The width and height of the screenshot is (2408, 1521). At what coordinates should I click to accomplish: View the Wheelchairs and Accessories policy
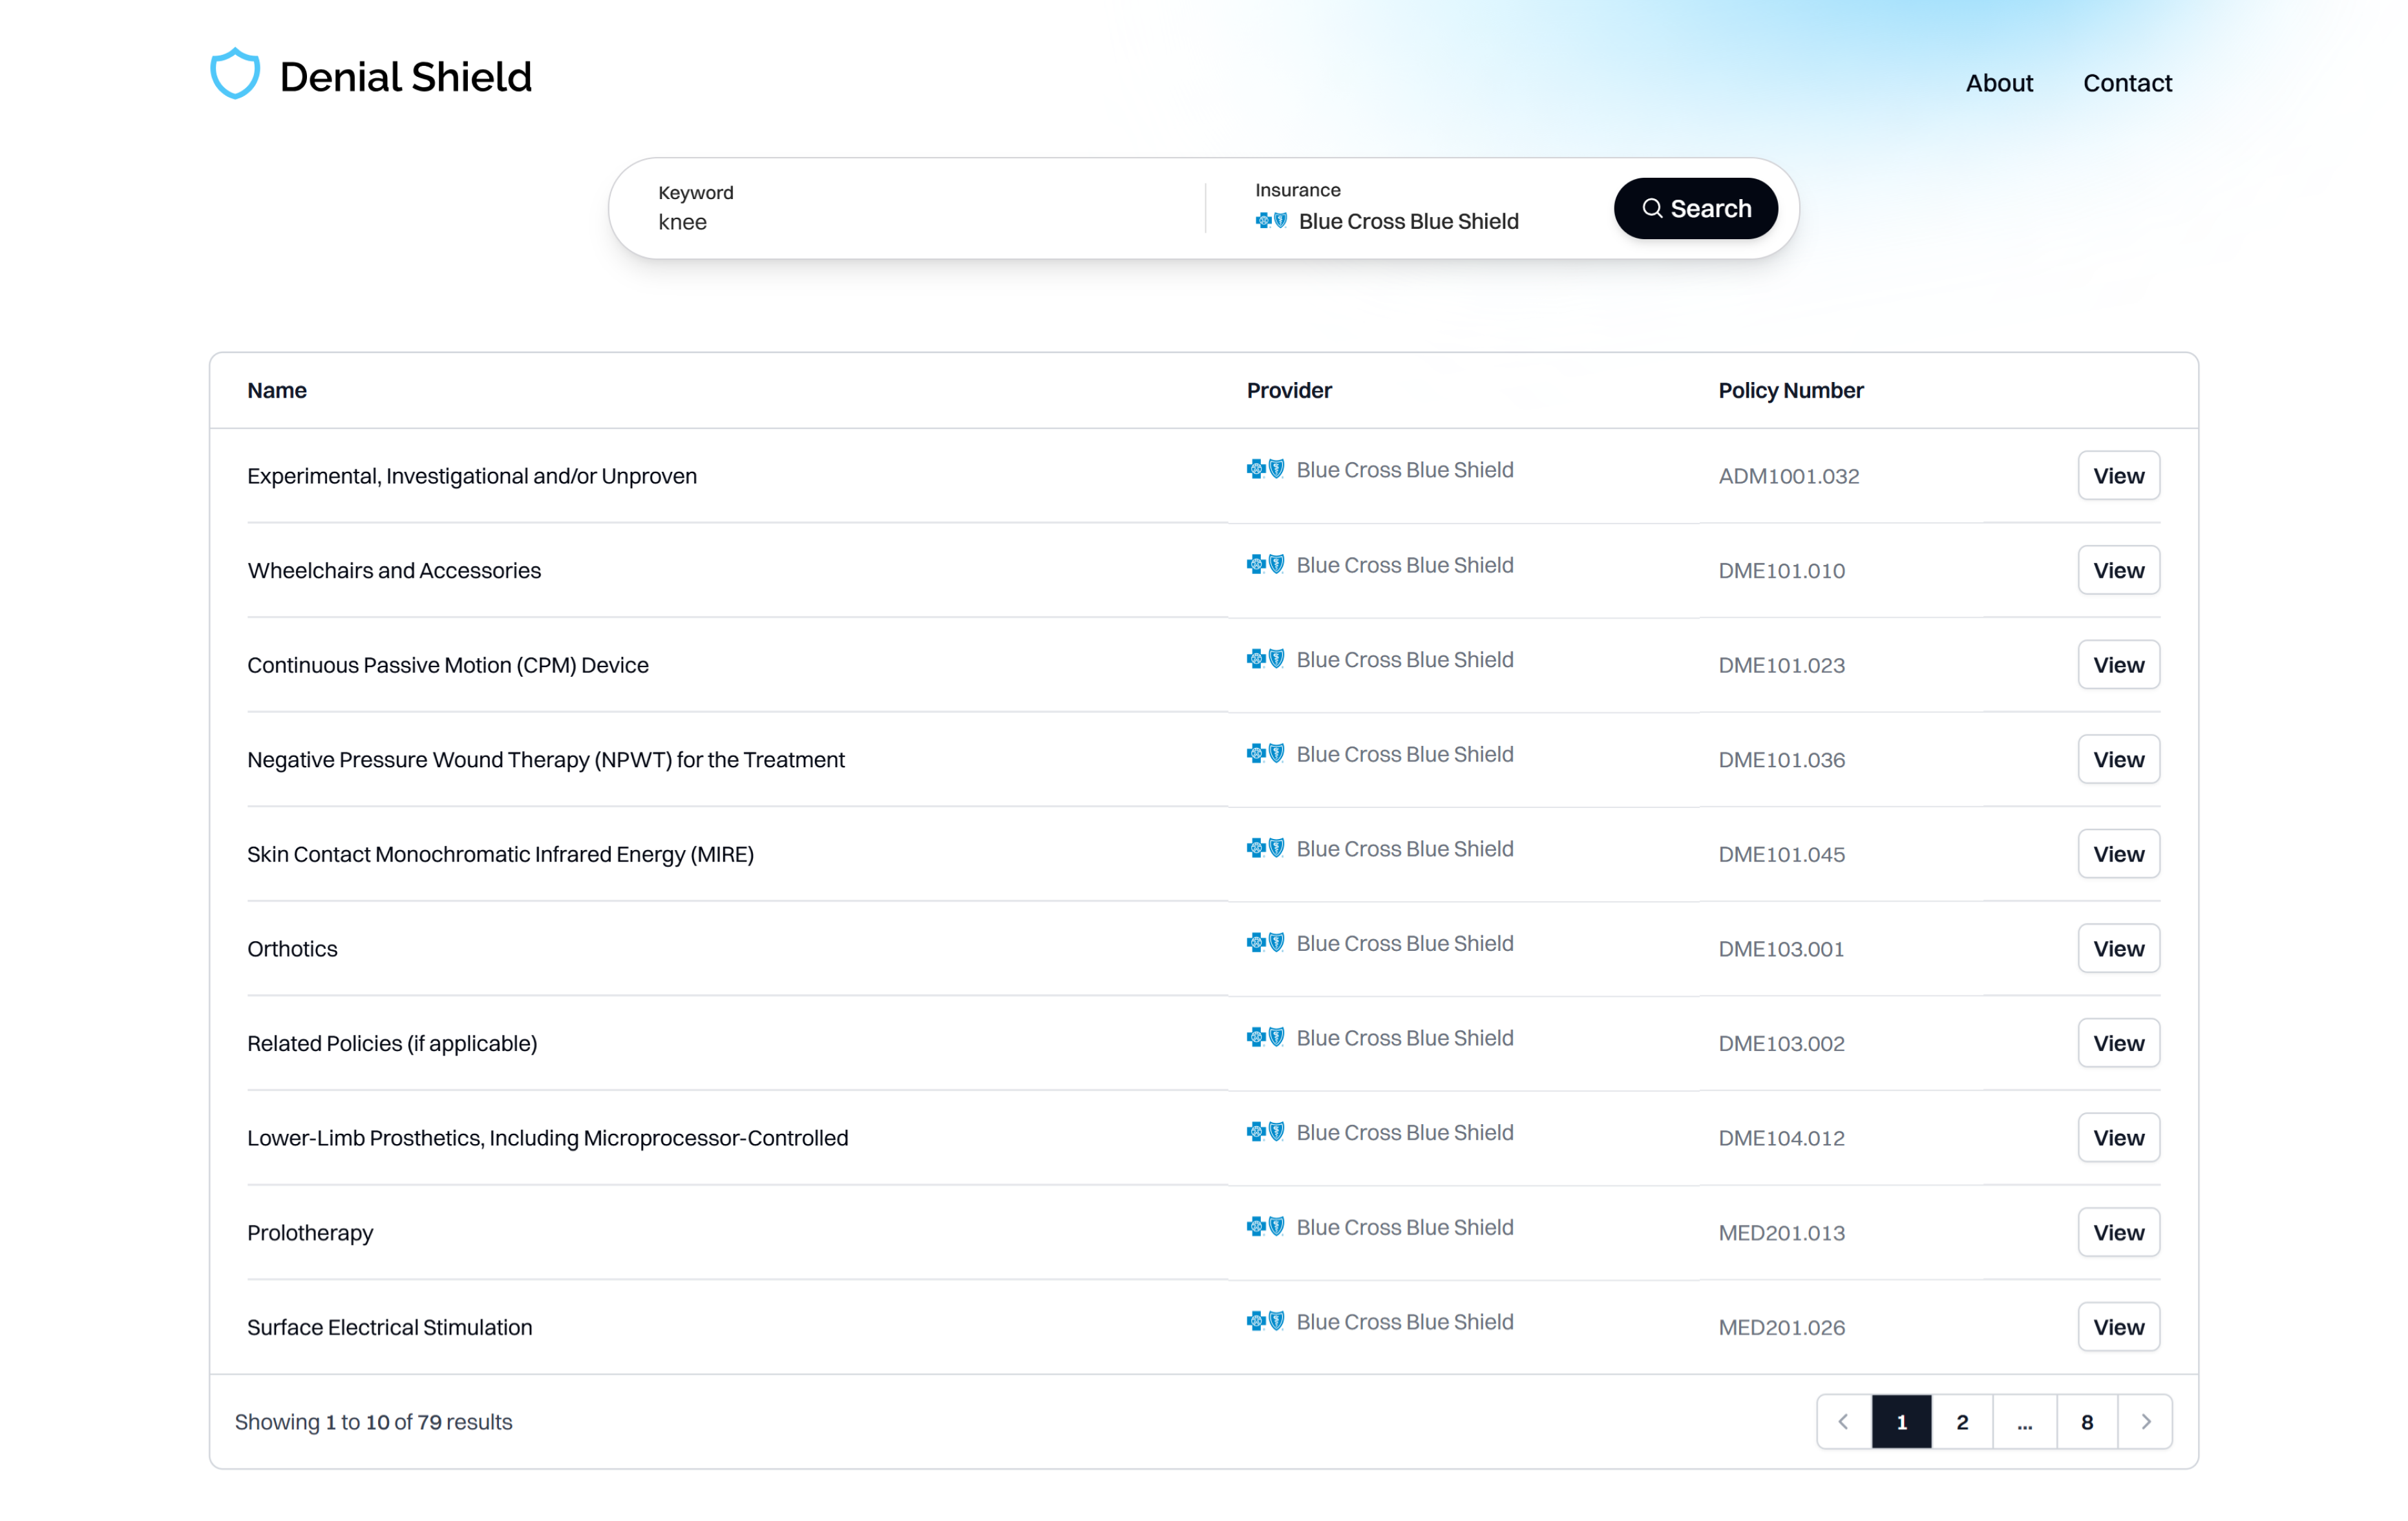tap(2118, 570)
